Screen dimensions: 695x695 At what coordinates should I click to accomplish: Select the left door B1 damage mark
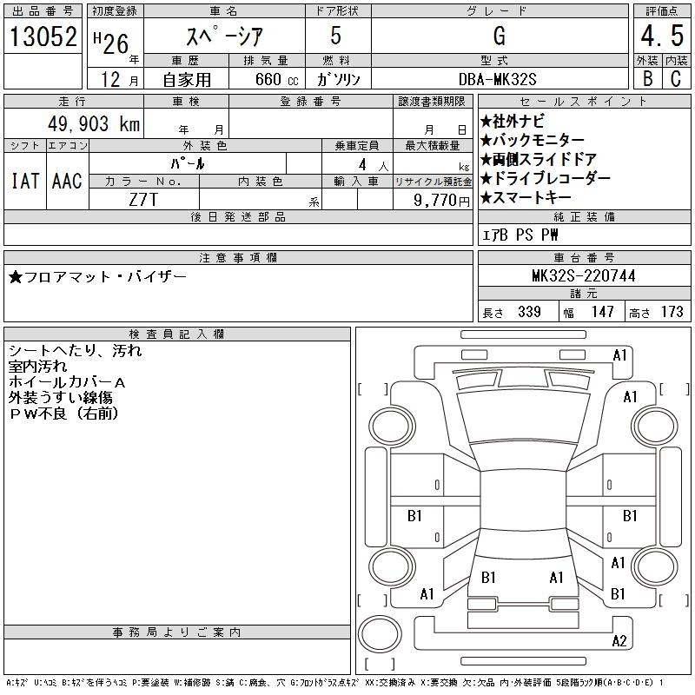pyautogui.click(x=414, y=515)
